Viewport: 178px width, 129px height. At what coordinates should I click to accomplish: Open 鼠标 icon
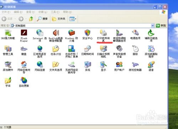click(135, 49)
